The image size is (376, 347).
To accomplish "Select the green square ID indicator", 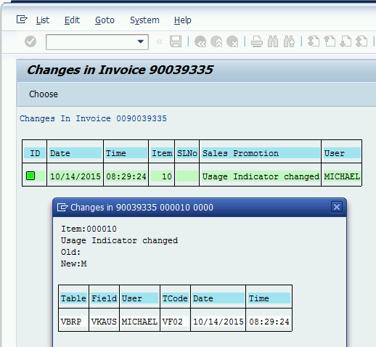I will [x=30, y=176].
